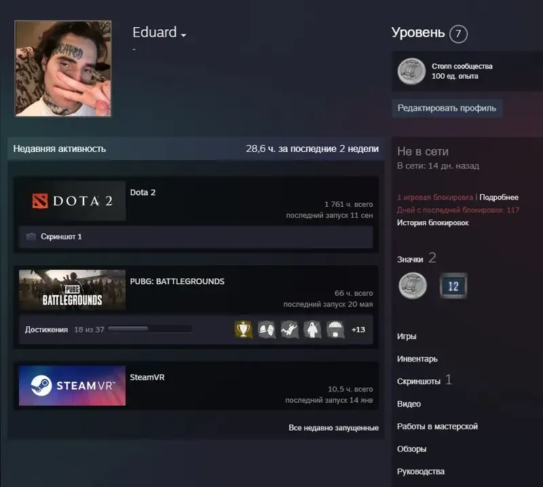Open Подробнее about the game ban
Viewport: 543px width, 487px height.
(x=499, y=197)
